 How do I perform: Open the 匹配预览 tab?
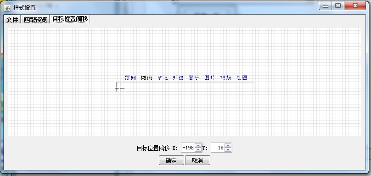(35, 20)
